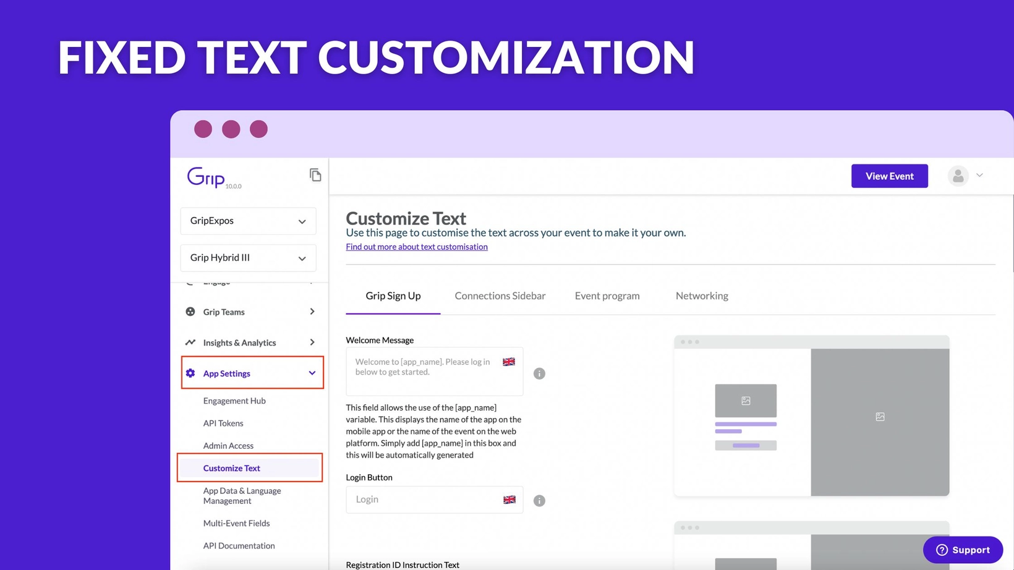Switch to the Connections Sidebar tab

(500, 296)
